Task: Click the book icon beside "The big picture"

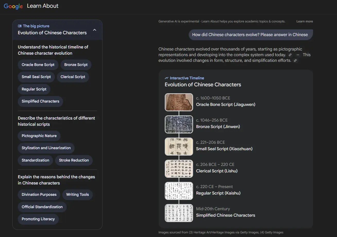Action: (20, 26)
